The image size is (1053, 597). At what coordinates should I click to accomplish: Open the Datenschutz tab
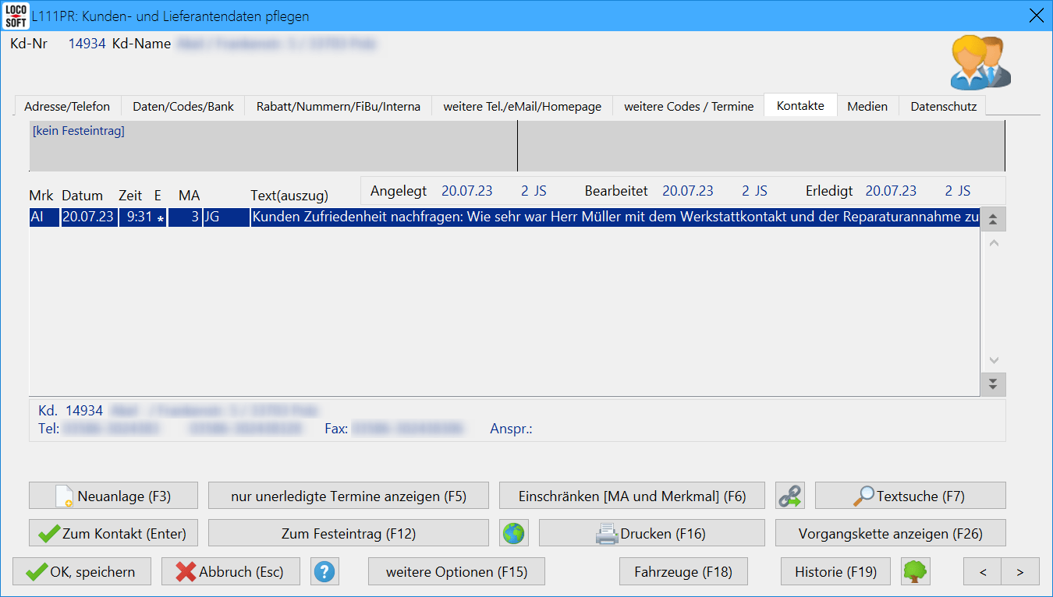[x=943, y=106]
